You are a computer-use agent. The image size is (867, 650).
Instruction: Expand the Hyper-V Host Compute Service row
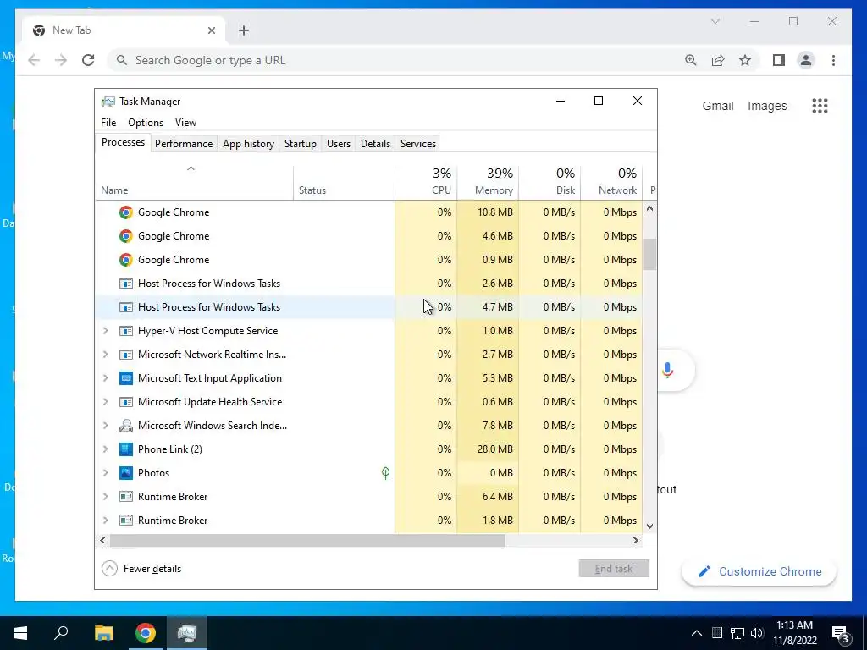pyautogui.click(x=105, y=331)
